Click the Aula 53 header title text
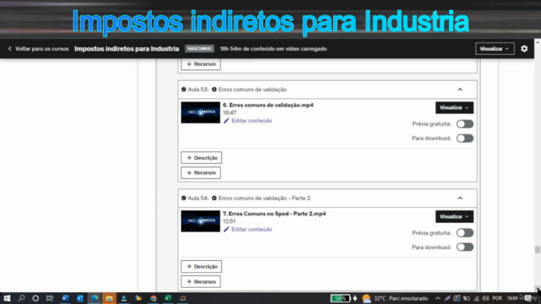Image resolution: width=541 pixels, height=304 pixels. [253, 90]
